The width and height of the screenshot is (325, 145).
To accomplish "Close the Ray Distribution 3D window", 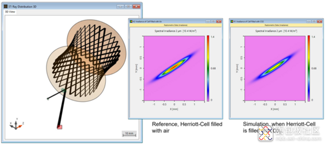I will point(136,6).
